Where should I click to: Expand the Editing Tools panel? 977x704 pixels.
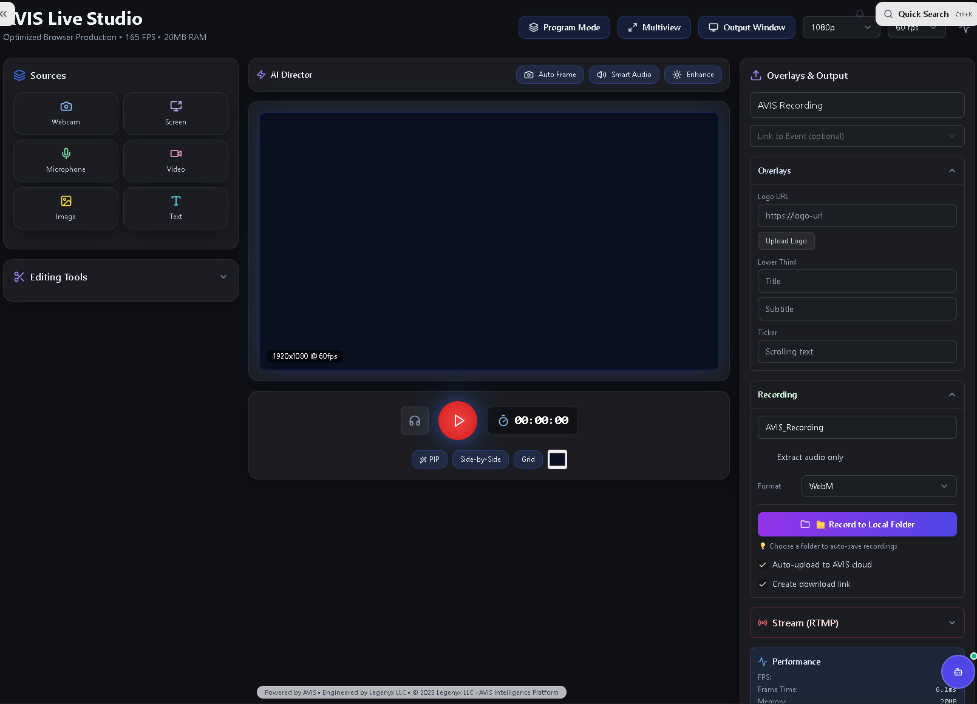pos(120,277)
